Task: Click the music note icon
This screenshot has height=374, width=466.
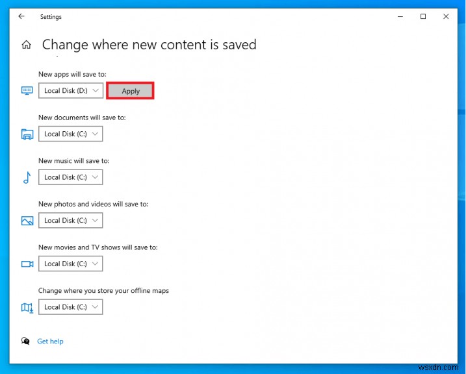Action: [x=27, y=177]
